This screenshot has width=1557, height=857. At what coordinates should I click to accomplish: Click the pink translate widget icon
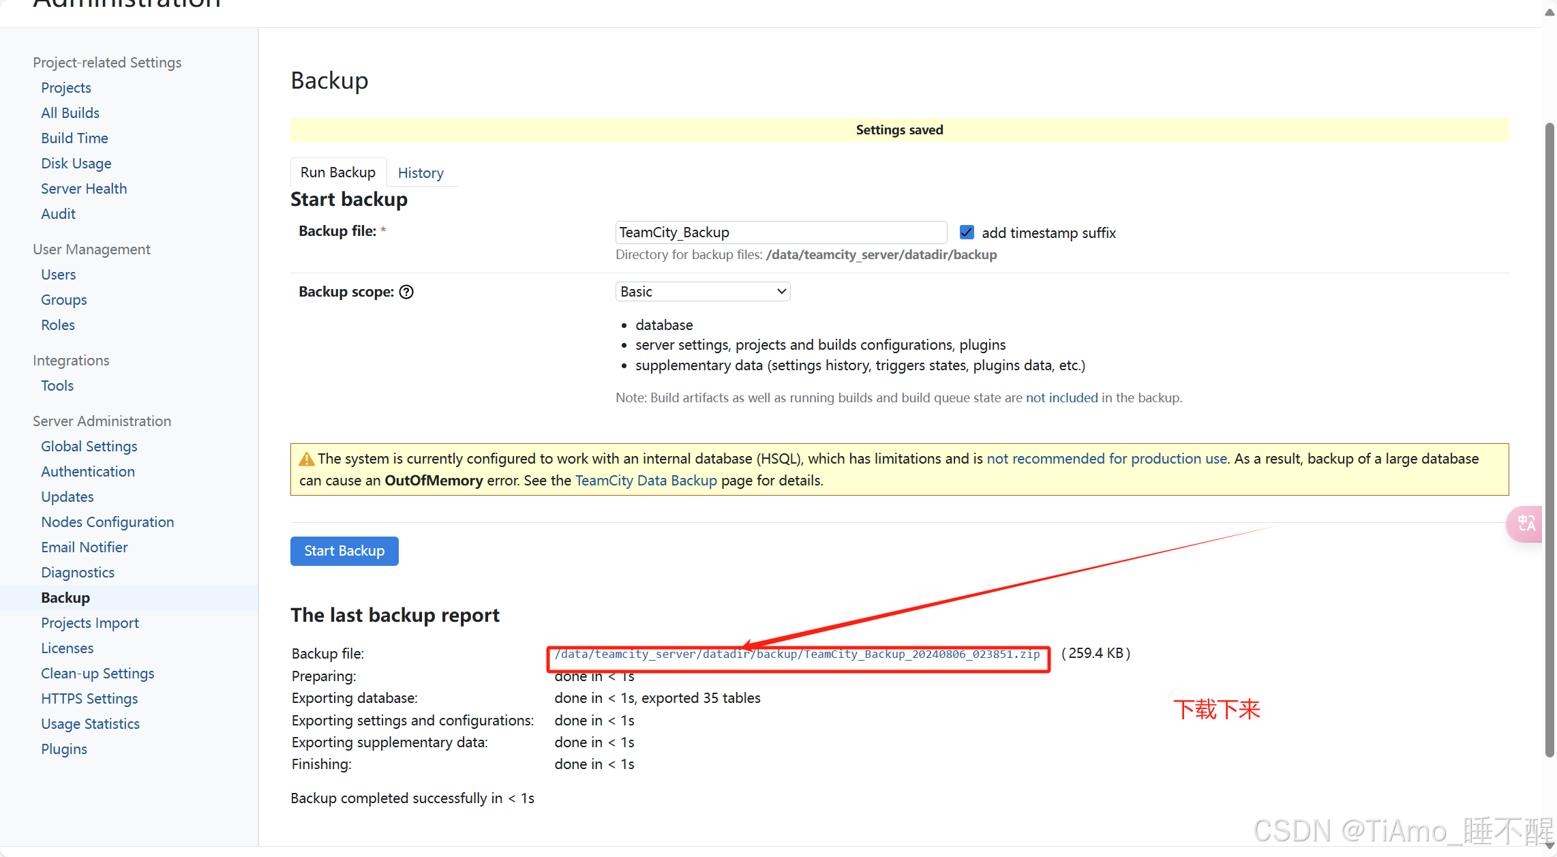click(1526, 524)
